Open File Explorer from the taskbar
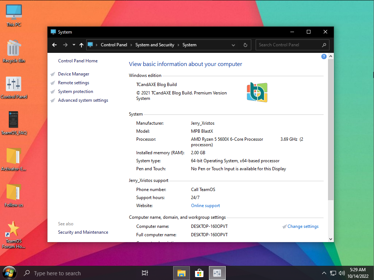The height and width of the screenshot is (280, 374). click(x=182, y=273)
